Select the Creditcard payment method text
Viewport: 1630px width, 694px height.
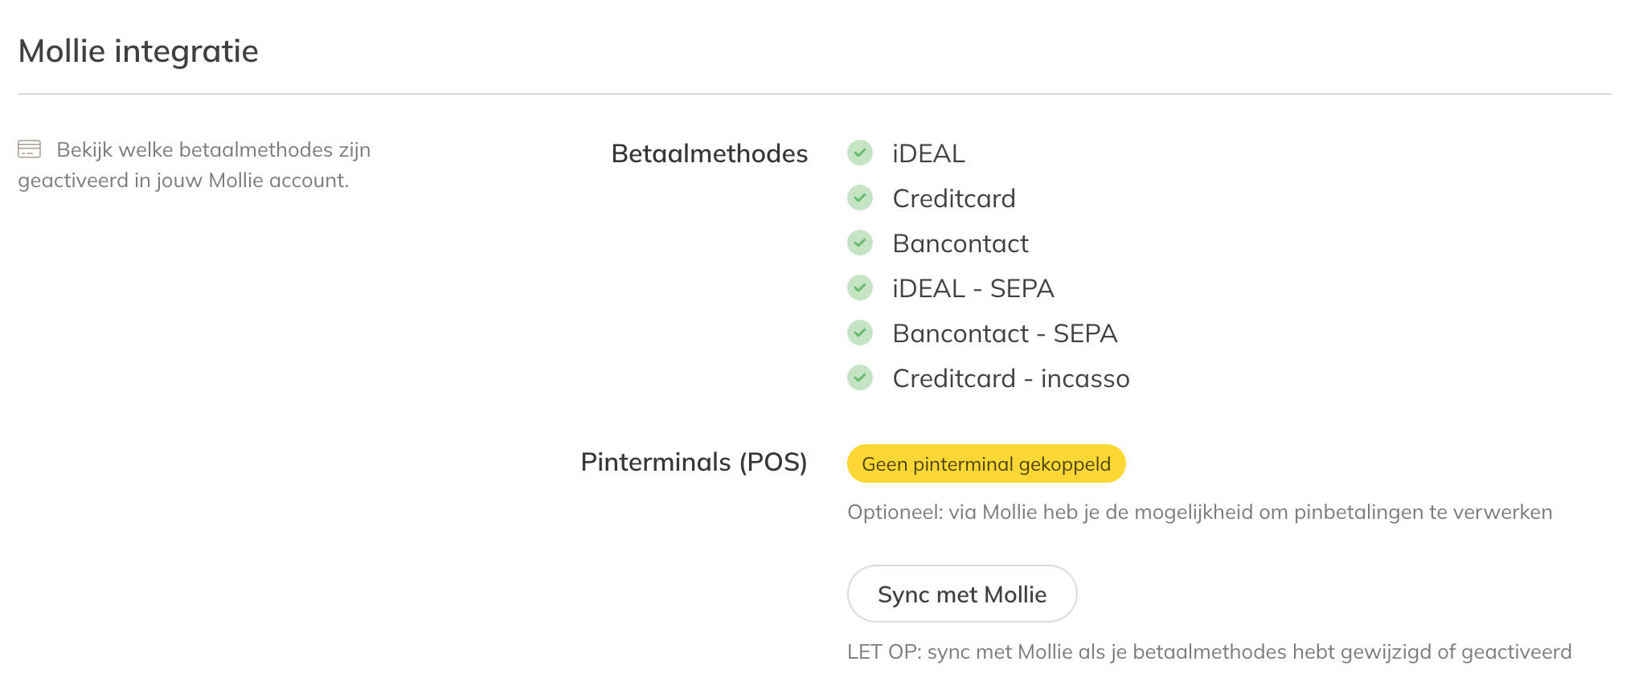(x=953, y=198)
